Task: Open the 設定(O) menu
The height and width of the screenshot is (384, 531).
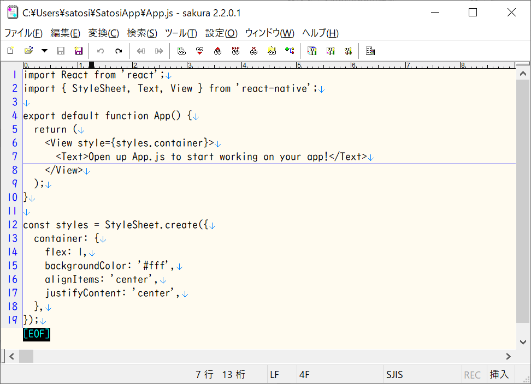Action: pyautogui.click(x=221, y=33)
